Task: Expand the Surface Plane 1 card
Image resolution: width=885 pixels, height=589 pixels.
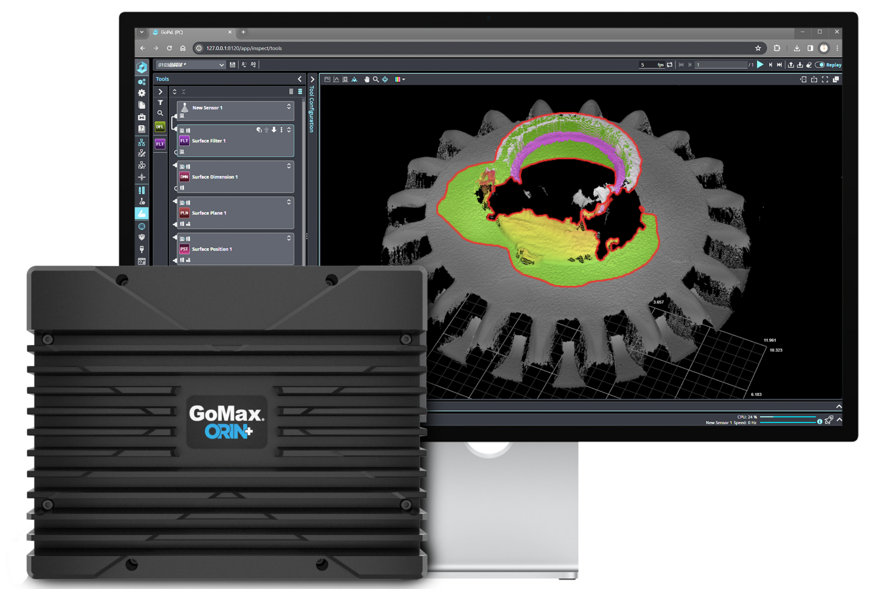Action: click(x=289, y=202)
